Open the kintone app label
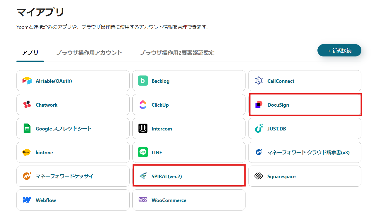The image size is (371, 216). 44,153
